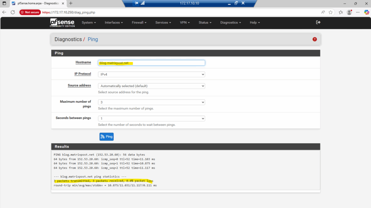Click 'Select source address for the ping.' help text
This screenshot has height=208, width=371.
click(x=124, y=92)
